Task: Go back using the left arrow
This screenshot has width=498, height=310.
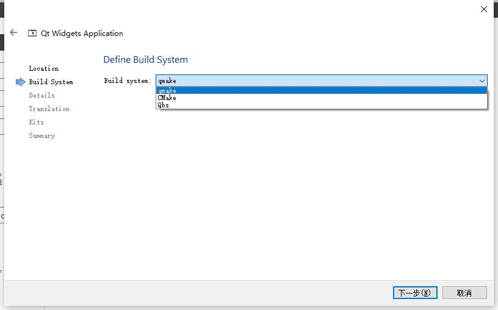Action: [x=13, y=32]
